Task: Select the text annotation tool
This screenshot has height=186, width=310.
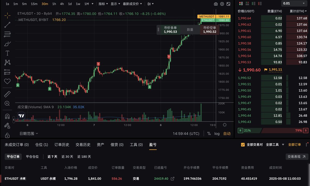Action: 7,53
